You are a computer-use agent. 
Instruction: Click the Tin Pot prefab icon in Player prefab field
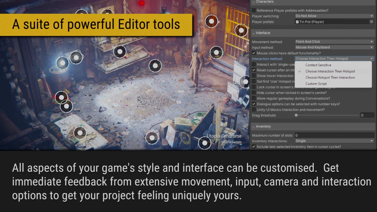297,22
